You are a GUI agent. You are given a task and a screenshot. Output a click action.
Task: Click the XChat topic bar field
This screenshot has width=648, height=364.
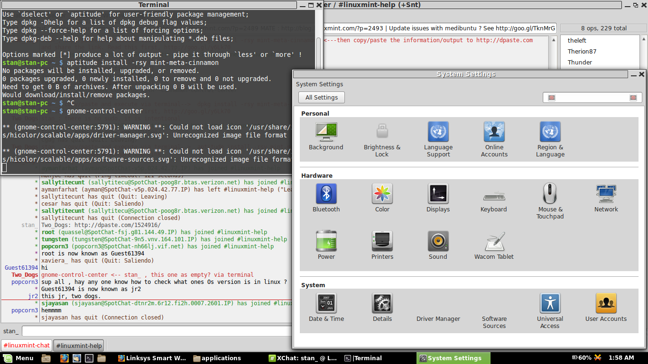coord(440,28)
